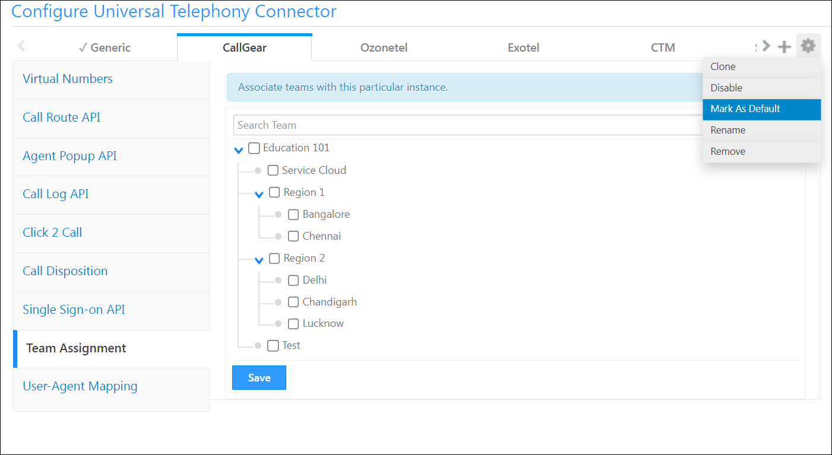Check the Service Cloud checkbox
Viewport: 832px width, 455px height.
coord(273,170)
